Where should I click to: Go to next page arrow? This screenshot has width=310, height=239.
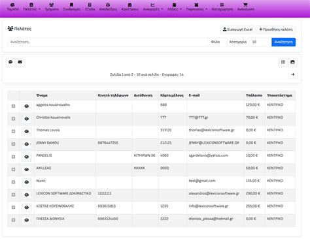[292, 74]
